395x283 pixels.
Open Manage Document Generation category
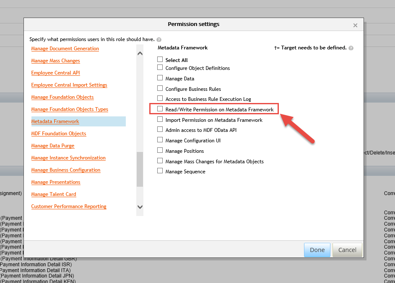[x=65, y=49]
